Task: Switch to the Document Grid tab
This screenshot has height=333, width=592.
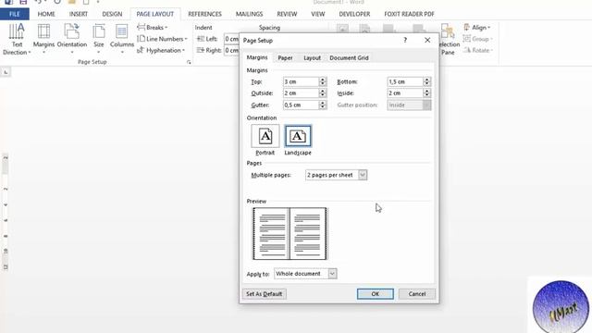Action: tap(349, 57)
